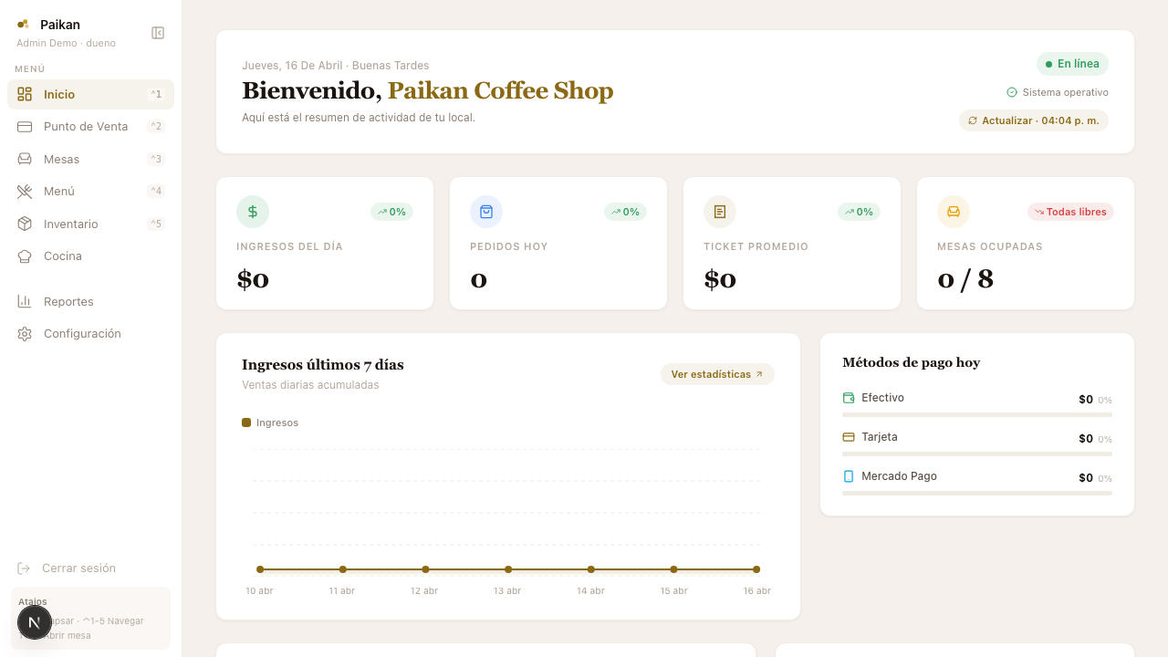The height and width of the screenshot is (657, 1168).
Task: Click the Inicio dashboard grid icon
Action: [x=25, y=94]
